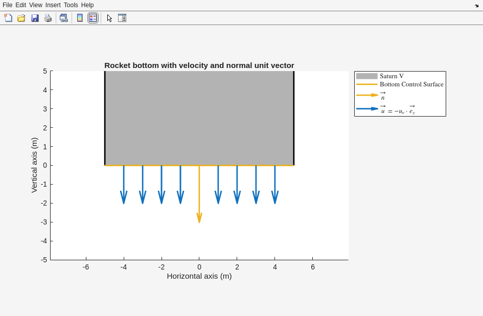Click the 'Horizontal axis (m)' label
This screenshot has width=483, height=316.
click(199, 276)
